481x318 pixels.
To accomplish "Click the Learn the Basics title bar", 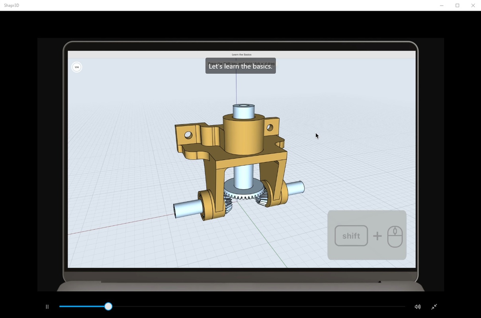I will [x=242, y=54].
